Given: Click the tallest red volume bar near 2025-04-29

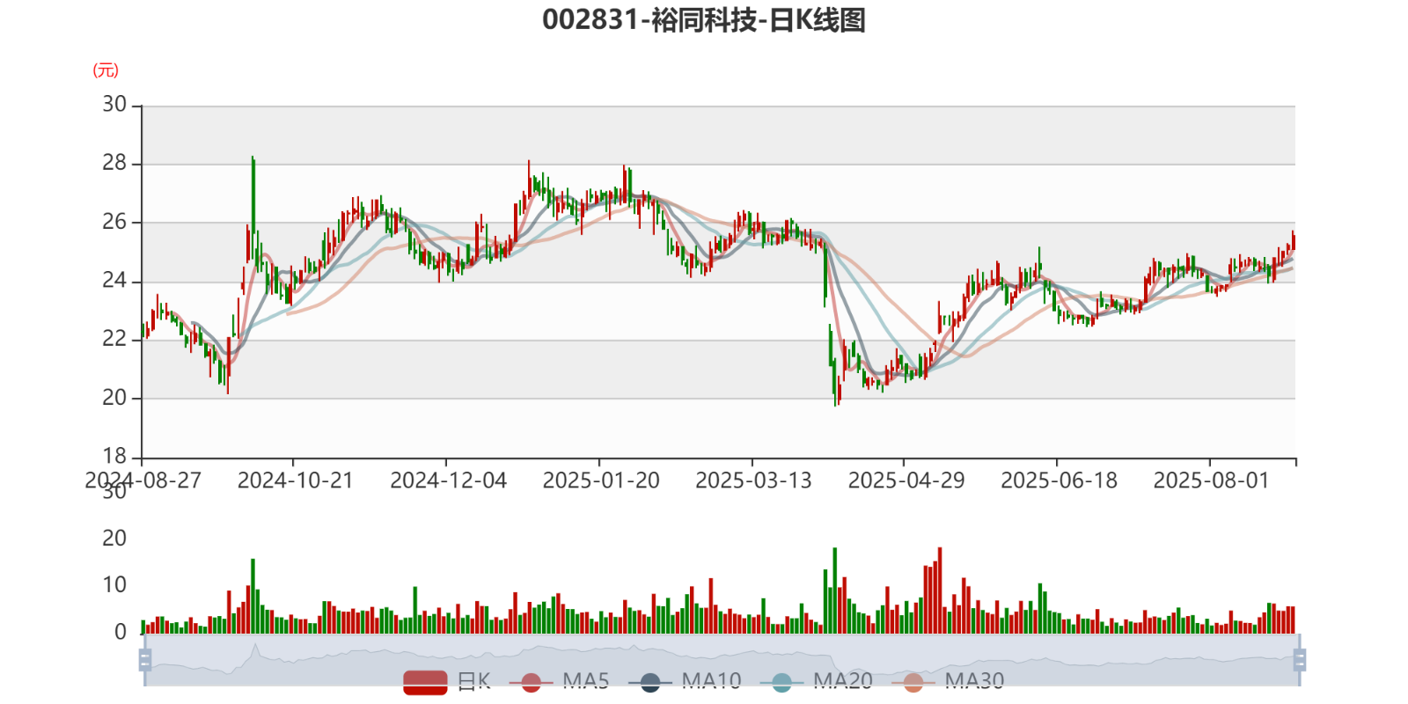Looking at the screenshot, I should pyautogui.click(x=940, y=590).
